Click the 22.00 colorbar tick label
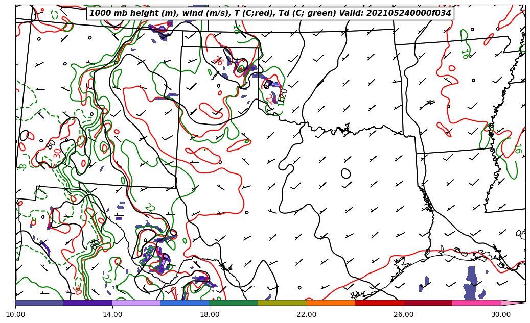Screen dimensions: 530x323 [x=307, y=315]
